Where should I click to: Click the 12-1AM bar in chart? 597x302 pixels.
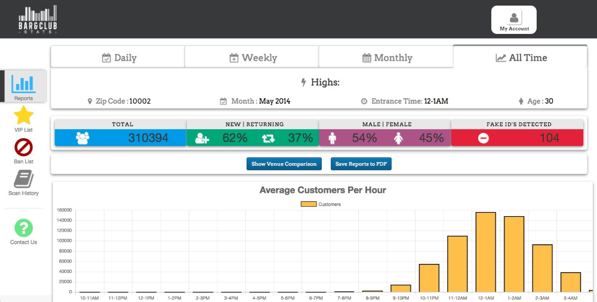(485, 252)
